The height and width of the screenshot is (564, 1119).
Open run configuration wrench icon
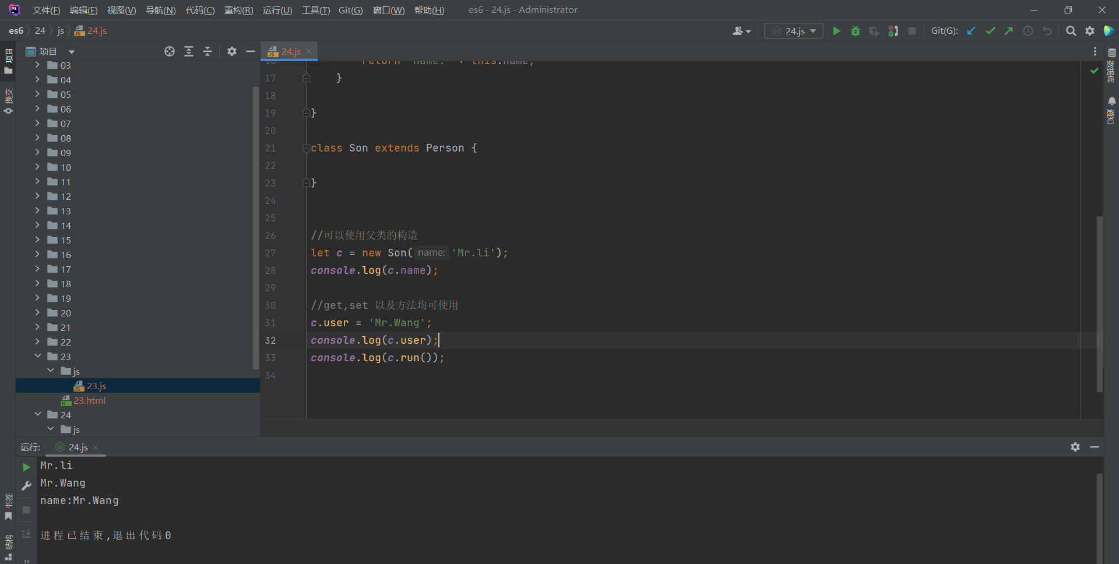click(x=26, y=485)
